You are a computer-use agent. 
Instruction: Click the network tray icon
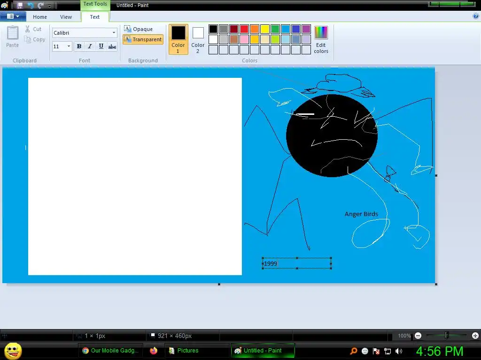coord(388,351)
